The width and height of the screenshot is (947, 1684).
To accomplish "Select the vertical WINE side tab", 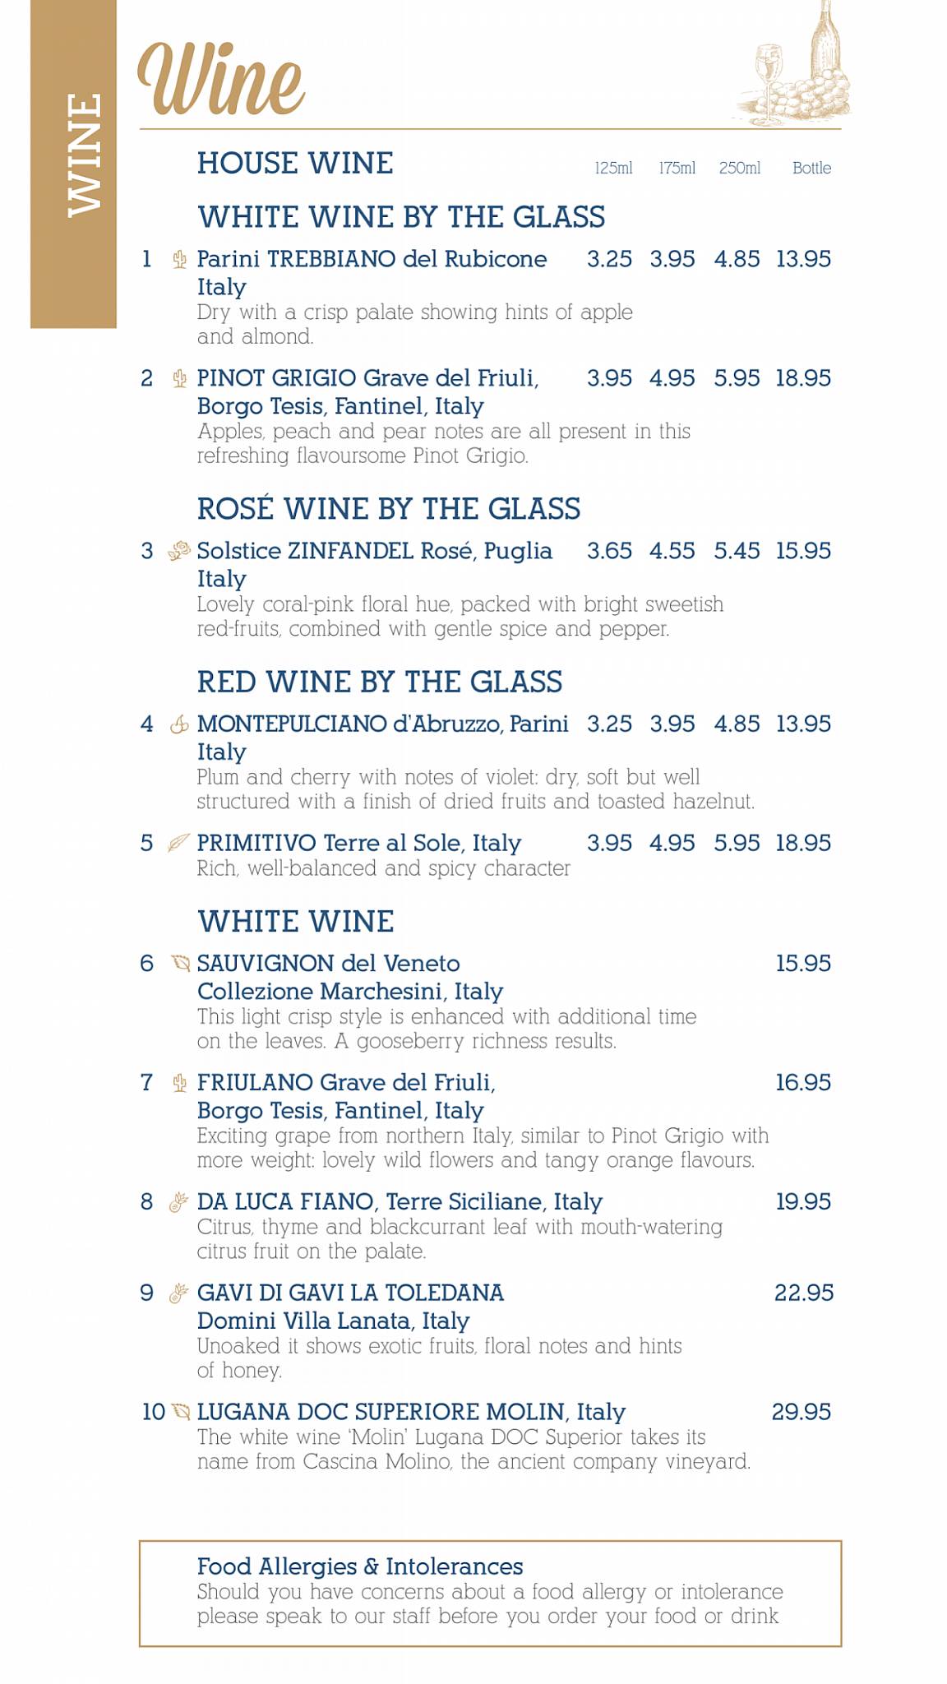I will pyautogui.click(x=73, y=164).
